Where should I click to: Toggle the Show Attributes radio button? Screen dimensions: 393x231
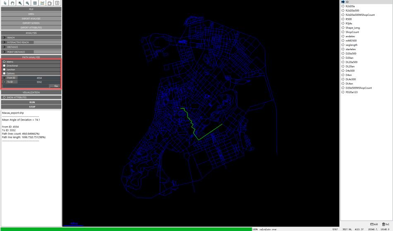click(4, 97)
